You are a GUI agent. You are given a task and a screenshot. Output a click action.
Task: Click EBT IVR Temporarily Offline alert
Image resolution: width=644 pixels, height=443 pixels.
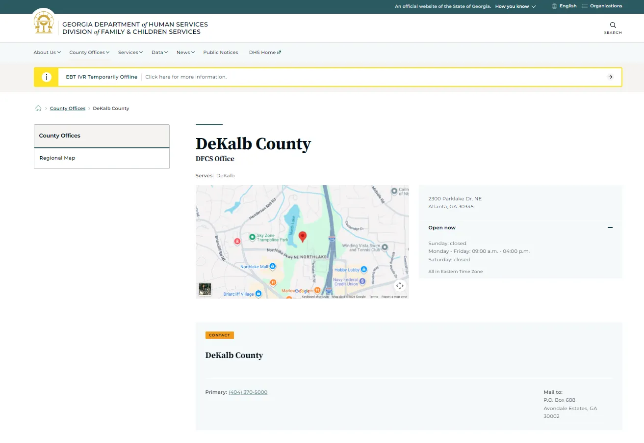[102, 77]
